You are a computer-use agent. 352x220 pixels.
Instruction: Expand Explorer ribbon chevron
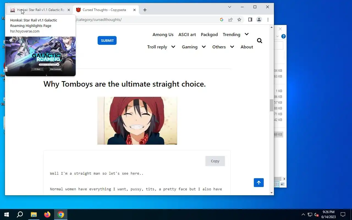[277, 36]
